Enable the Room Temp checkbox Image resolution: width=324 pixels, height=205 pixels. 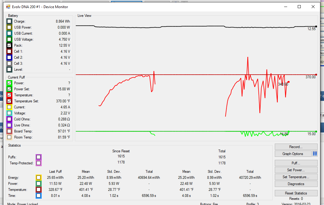pos(9,137)
